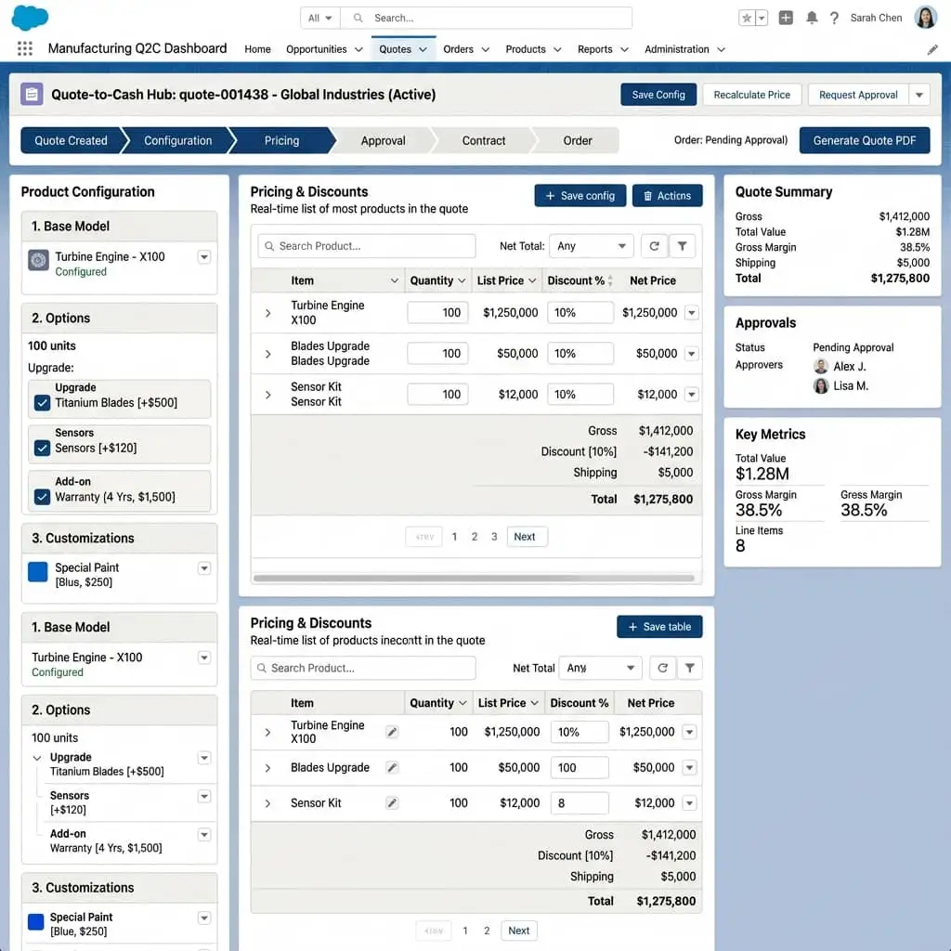Click Generate Quote PDF button

(865, 140)
